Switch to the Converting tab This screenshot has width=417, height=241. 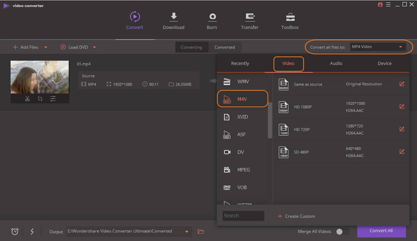[x=191, y=47]
